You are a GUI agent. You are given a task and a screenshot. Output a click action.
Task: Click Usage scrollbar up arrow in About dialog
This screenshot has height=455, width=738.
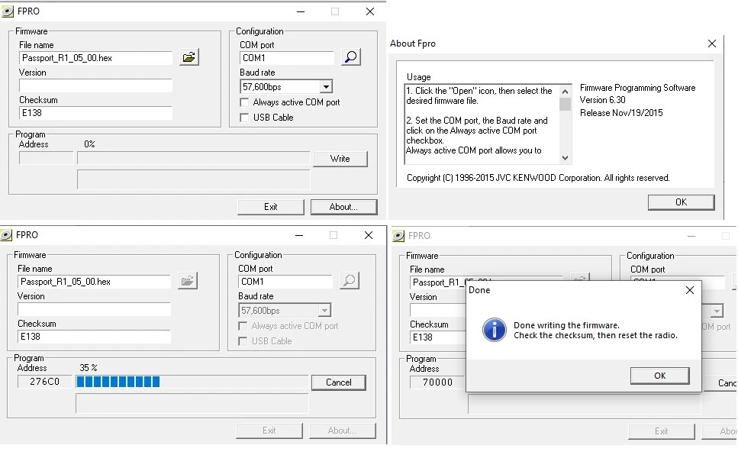[x=566, y=92]
